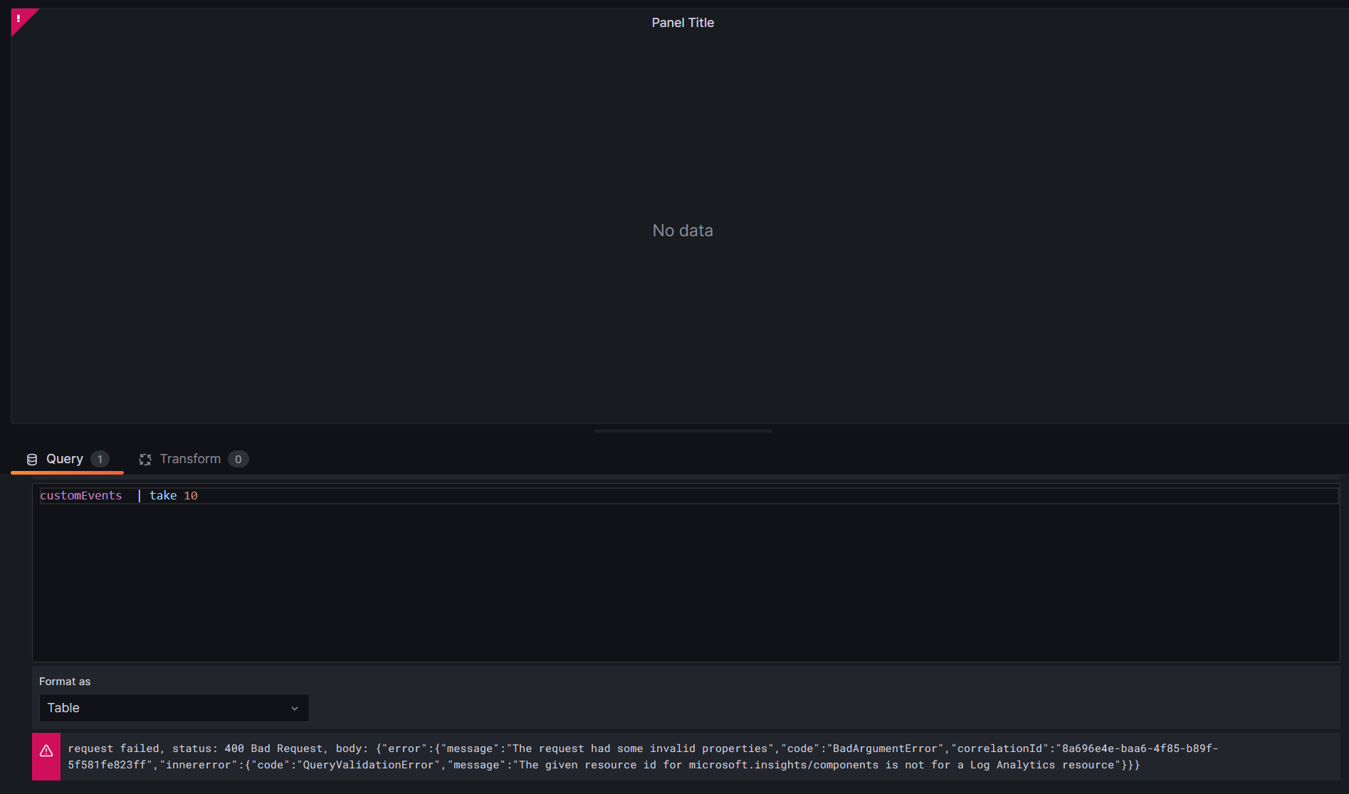Viewport: 1349px width, 794px height.
Task: Click the Query count badge showing 1
Action: click(100, 459)
